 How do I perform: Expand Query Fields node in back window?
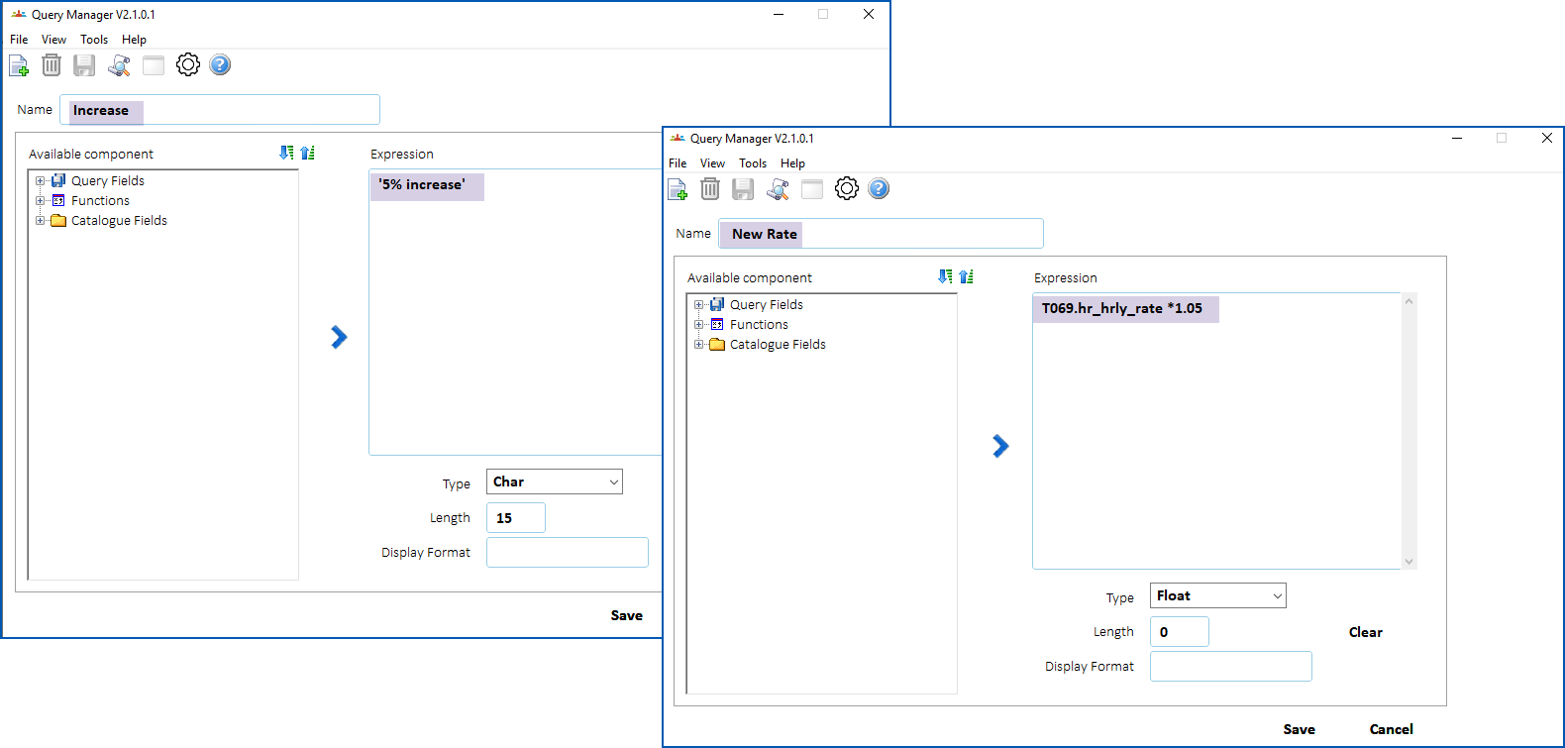[x=41, y=181]
